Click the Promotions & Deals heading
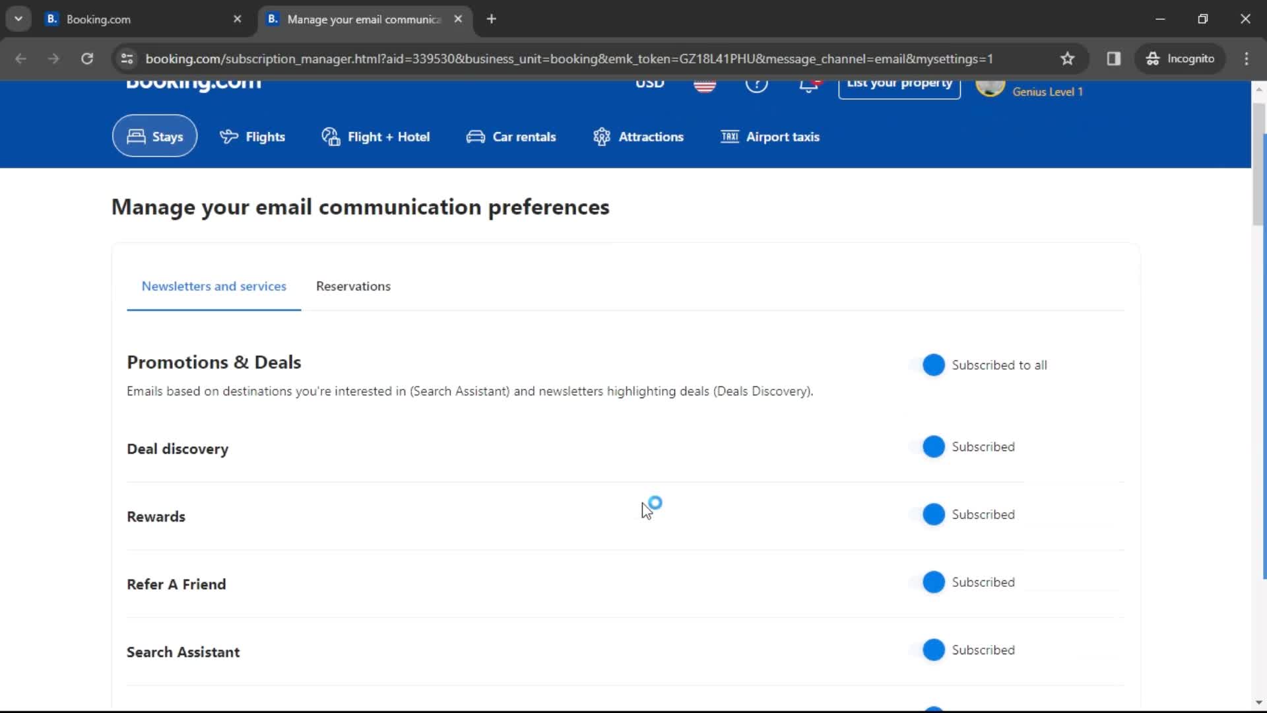The width and height of the screenshot is (1267, 713). point(214,362)
